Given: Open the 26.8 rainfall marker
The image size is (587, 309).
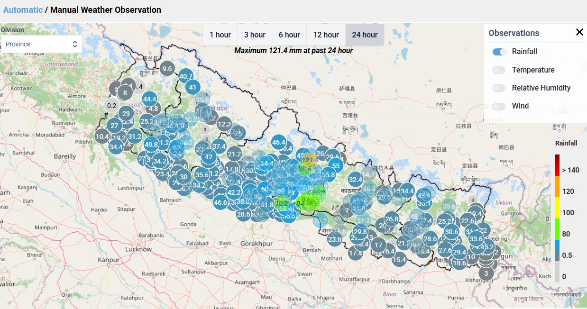Looking at the screenshot, I should [x=392, y=219].
